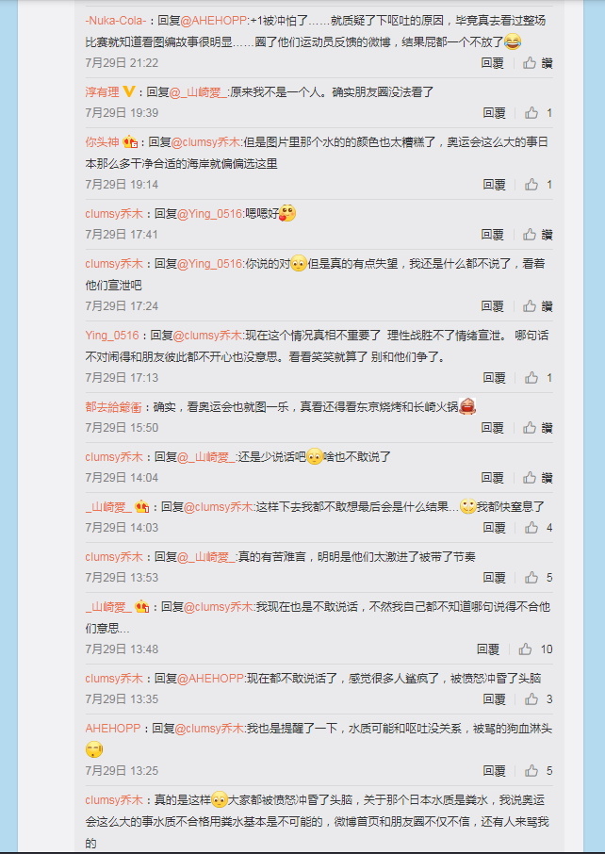The height and width of the screenshot is (854, 605).
Task: Like the 14:03 comment by _山崎愛_
Action: 539,528
